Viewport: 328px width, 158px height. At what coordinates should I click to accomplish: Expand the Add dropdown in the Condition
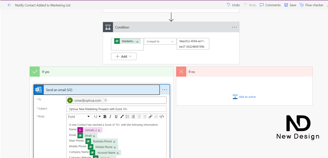click(x=124, y=56)
